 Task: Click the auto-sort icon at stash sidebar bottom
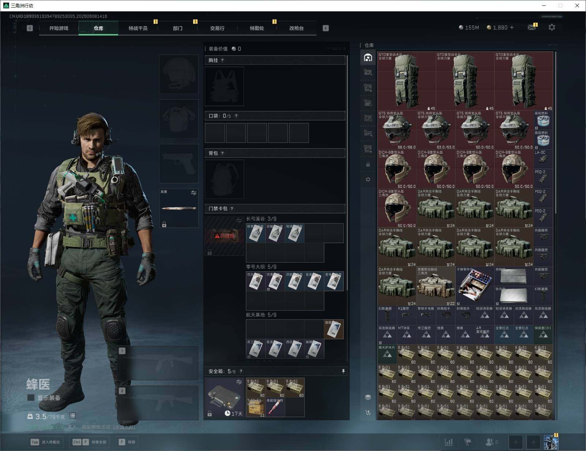[x=368, y=413]
